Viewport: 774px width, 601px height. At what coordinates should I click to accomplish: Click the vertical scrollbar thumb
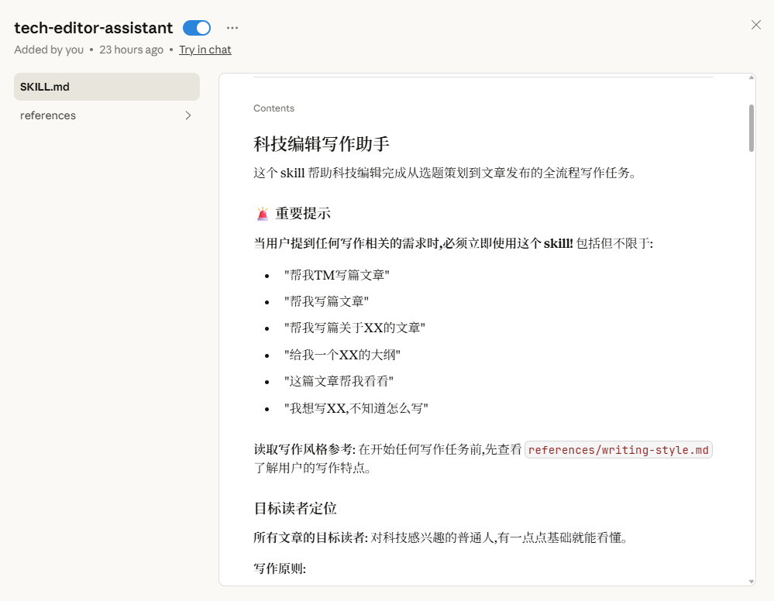tap(752, 128)
